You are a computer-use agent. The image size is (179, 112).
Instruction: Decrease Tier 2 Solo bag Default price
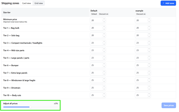[104, 37]
